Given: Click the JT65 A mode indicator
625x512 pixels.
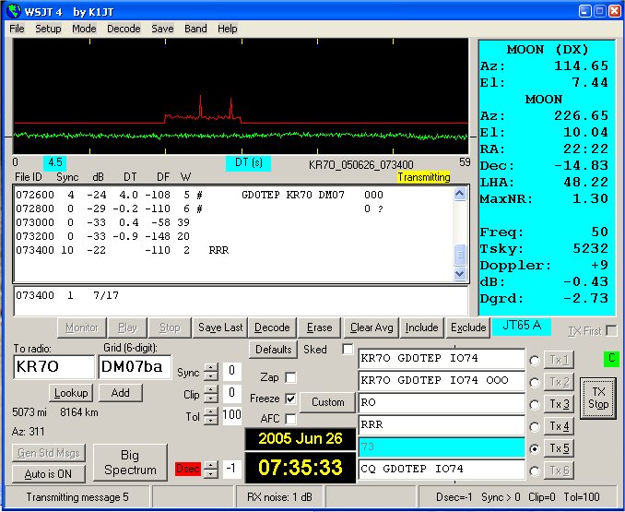Looking at the screenshot, I should coord(523,326).
